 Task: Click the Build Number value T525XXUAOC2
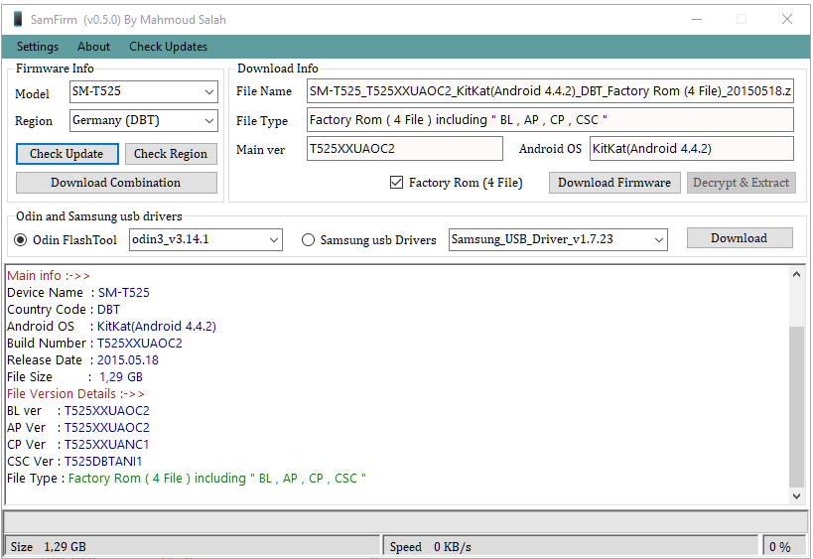140,344
